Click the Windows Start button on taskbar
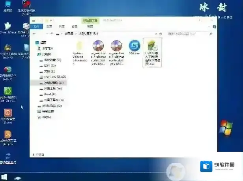This screenshot has height=181, width=243. (x=5, y=177)
